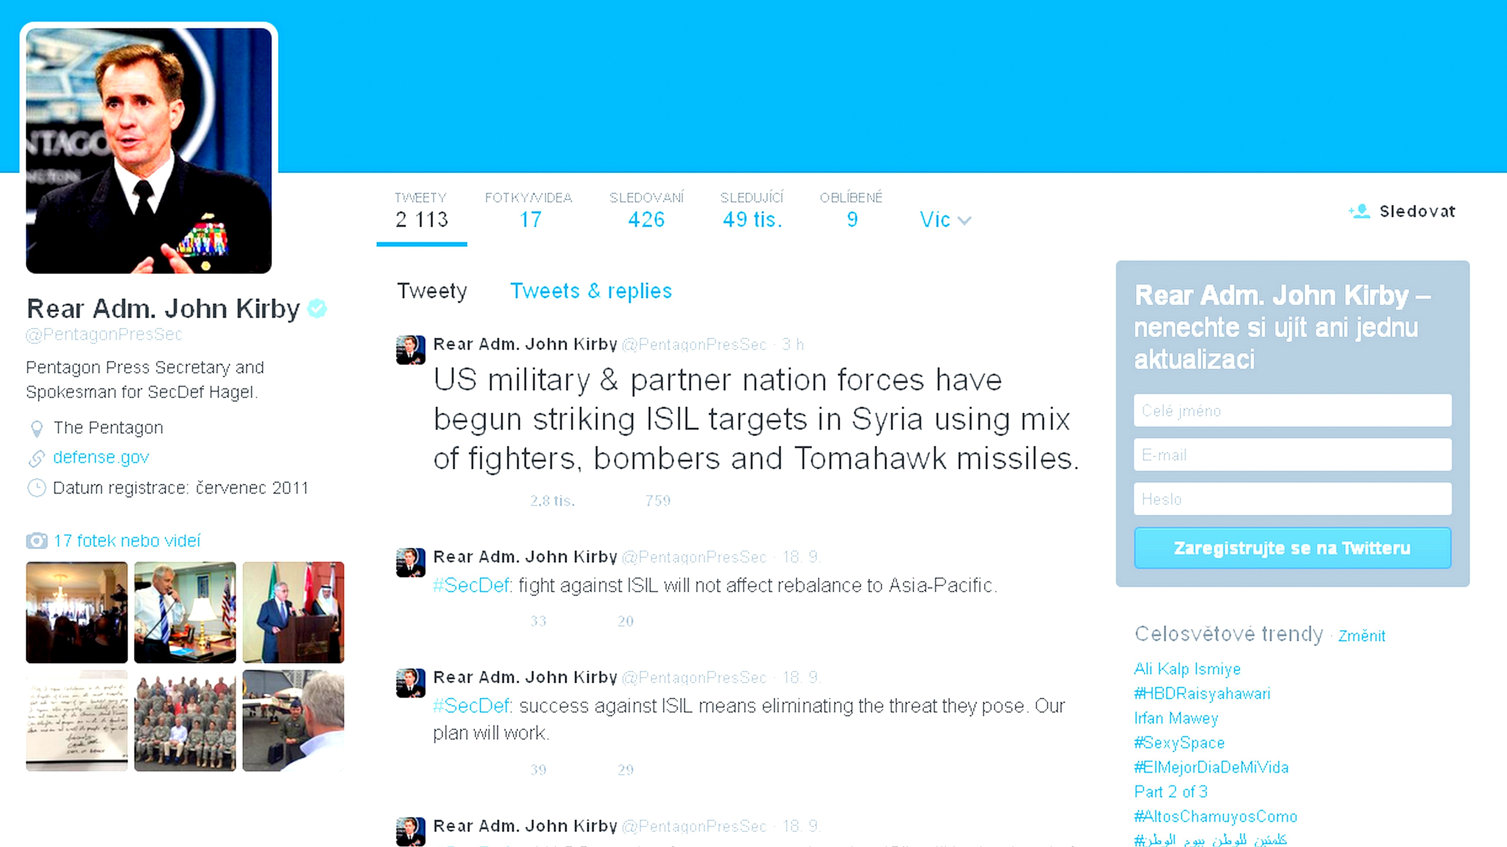This screenshot has height=847, width=1507.
Task: Click the camera icon next to 17 fotek
Action: point(36,541)
